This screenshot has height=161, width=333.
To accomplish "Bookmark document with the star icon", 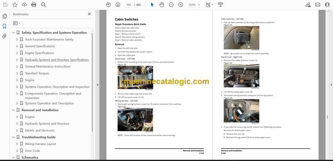I will pos(15,5).
